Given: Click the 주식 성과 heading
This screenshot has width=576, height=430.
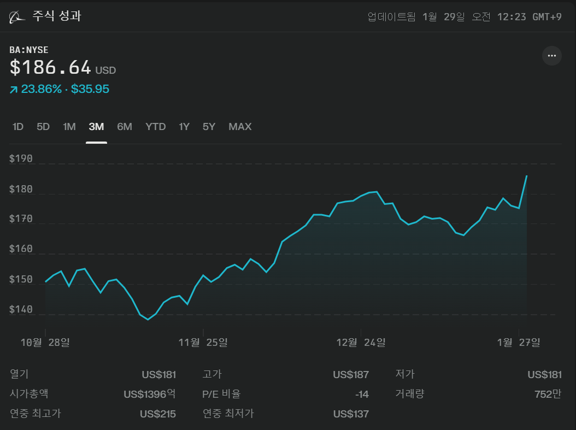Looking at the screenshot, I should 57,16.
